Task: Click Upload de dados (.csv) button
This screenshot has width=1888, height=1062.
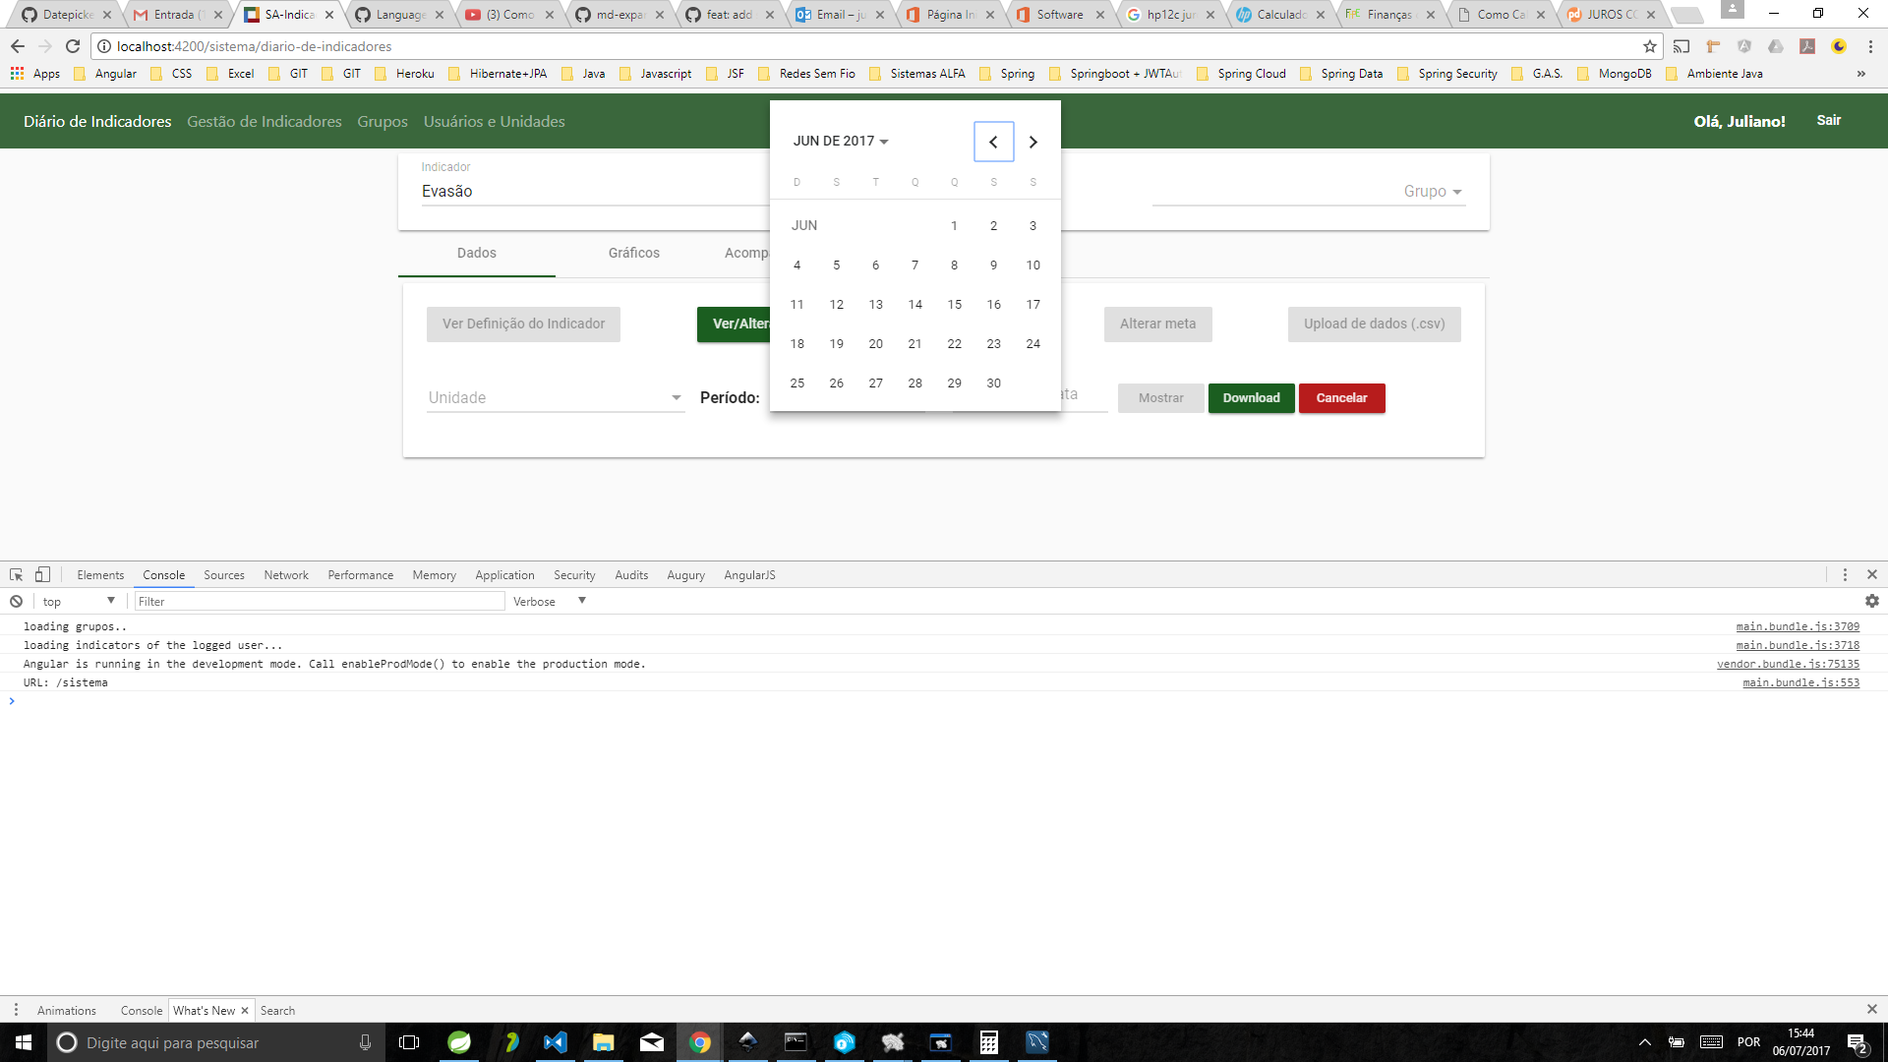Action: tap(1375, 324)
